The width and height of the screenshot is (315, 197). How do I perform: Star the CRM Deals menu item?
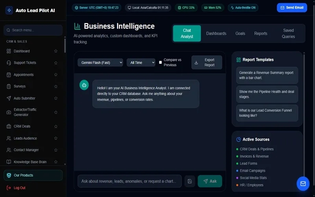56,126
